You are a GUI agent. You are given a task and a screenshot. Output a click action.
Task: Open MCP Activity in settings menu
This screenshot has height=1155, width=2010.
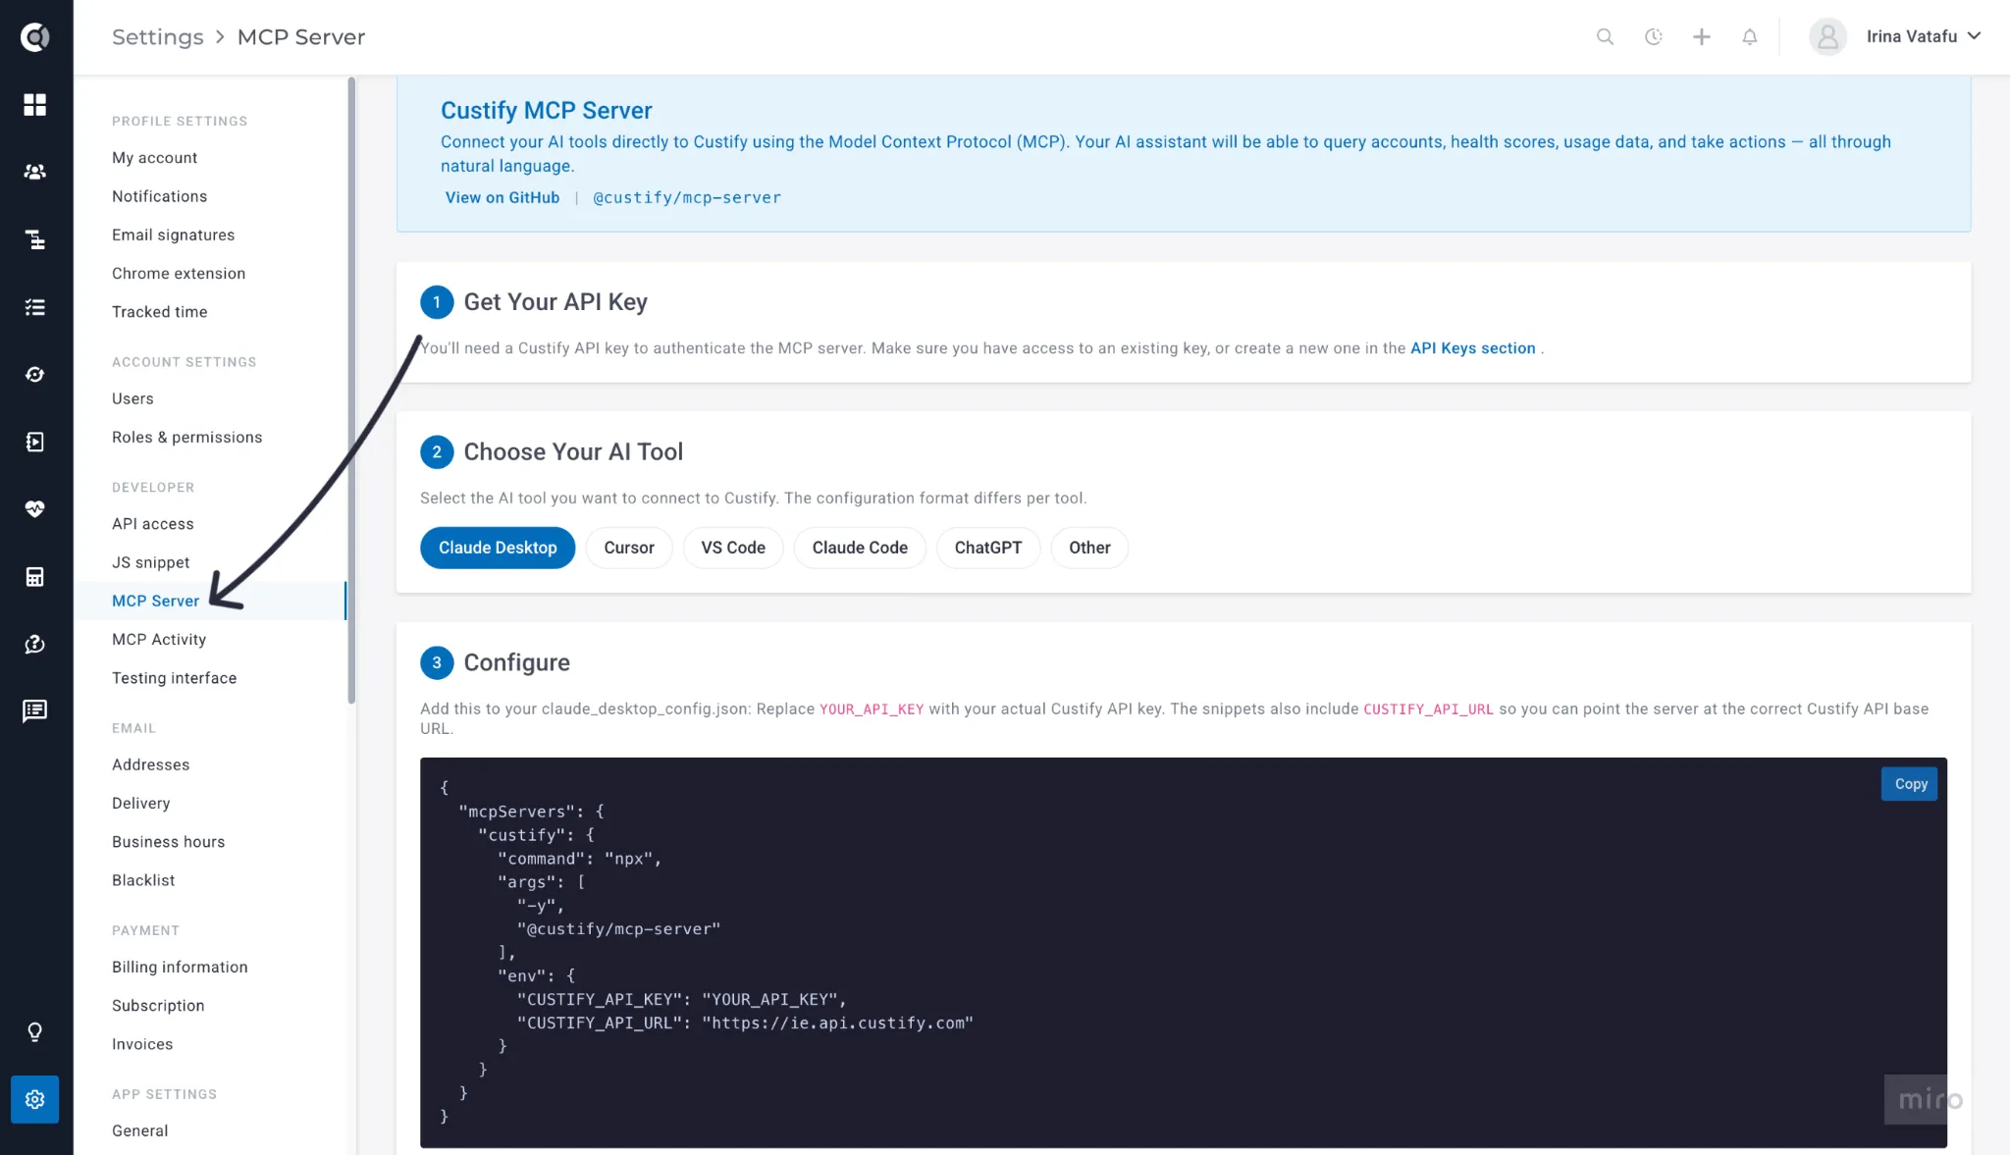[159, 639]
